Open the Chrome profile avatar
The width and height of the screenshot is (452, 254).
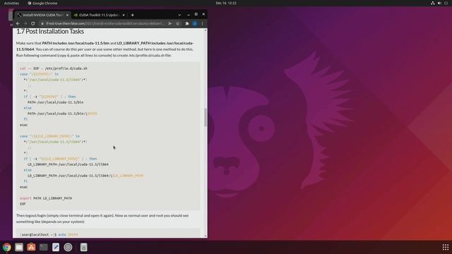(x=195, y=23)
